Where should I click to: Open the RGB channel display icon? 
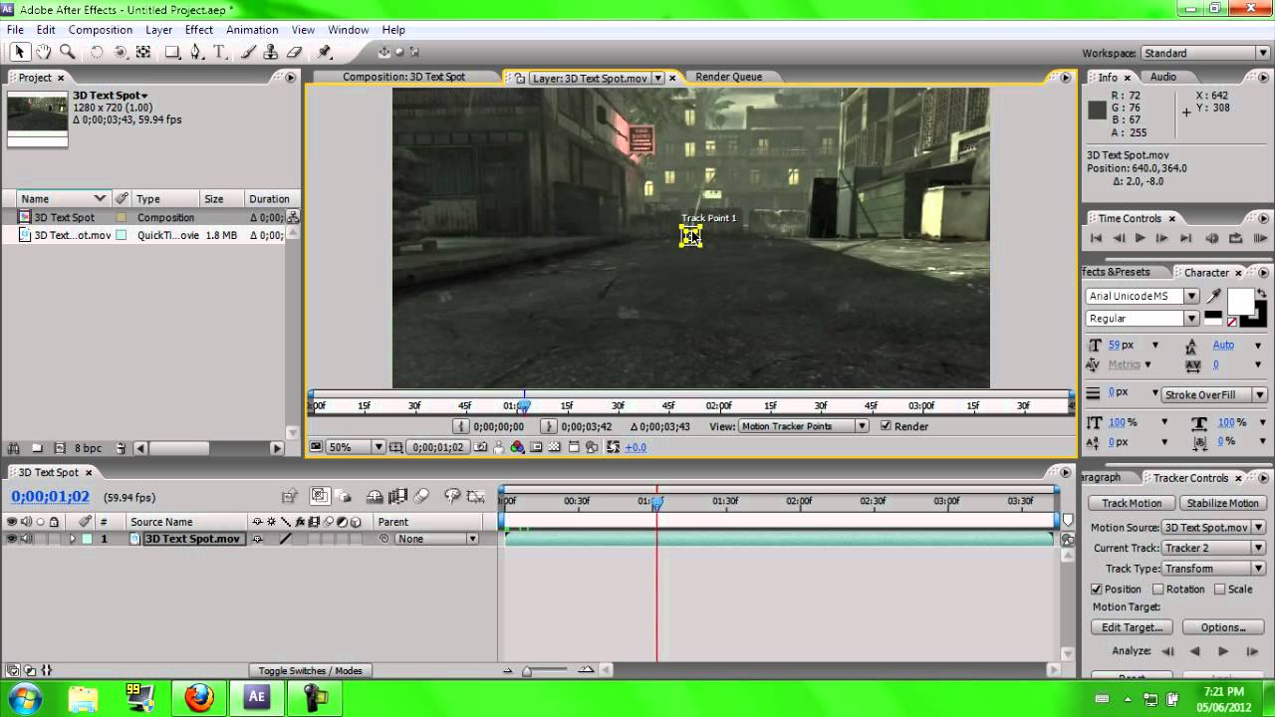517,447
